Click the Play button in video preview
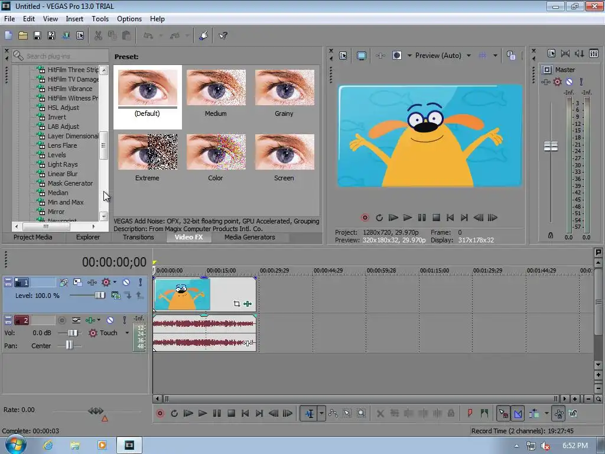This screenshot has height=454, width=605. coord(408,218)
